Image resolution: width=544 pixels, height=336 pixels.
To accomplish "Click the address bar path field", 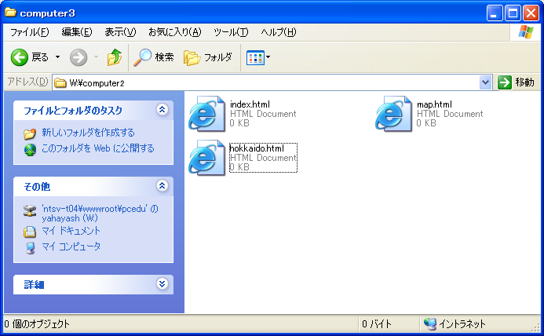I will click(267, 82).
